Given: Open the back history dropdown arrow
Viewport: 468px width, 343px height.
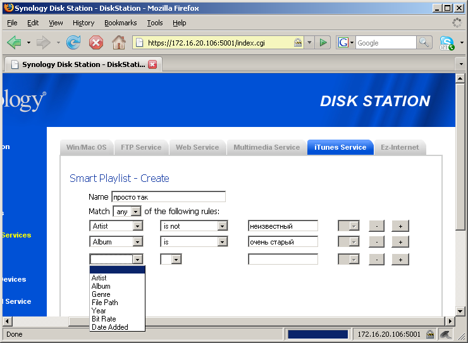Looking at the screenshot, I should click(x=28, y=42).
